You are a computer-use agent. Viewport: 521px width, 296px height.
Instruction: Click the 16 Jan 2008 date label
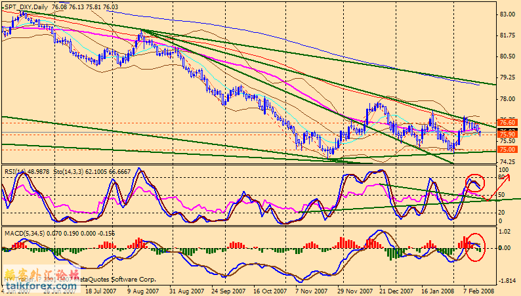point(438,291)
